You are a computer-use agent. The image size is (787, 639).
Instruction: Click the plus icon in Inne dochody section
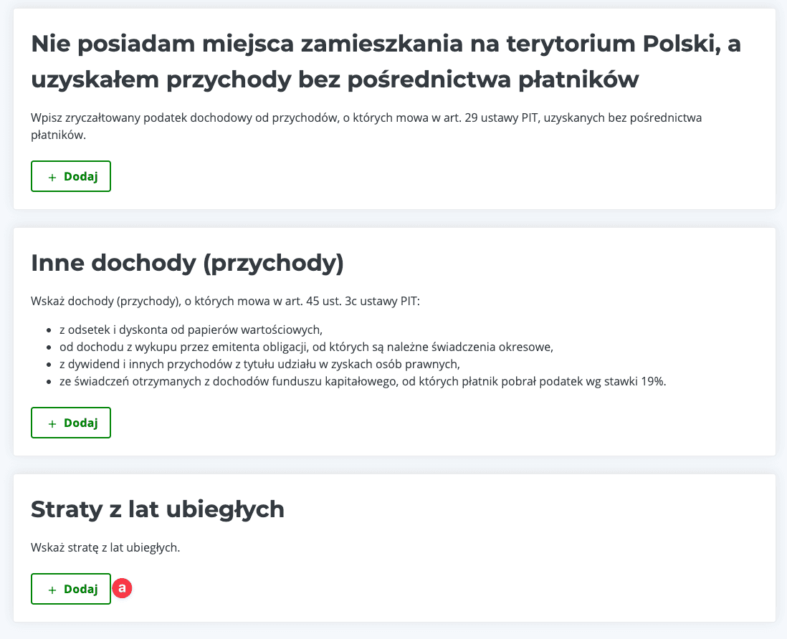tap(51, 422)
